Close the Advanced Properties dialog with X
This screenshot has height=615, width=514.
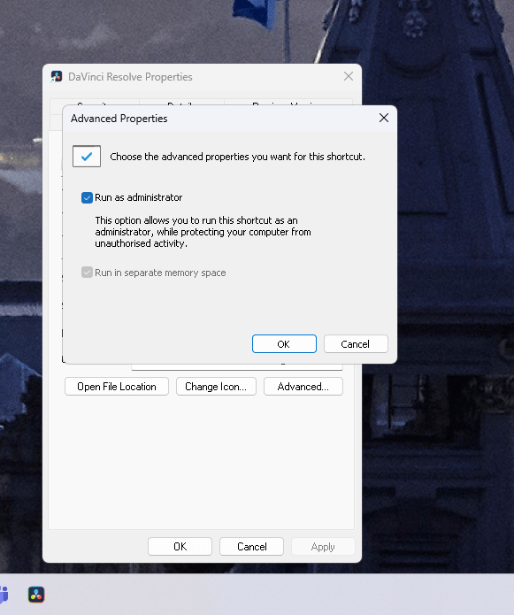coord(384,118)
